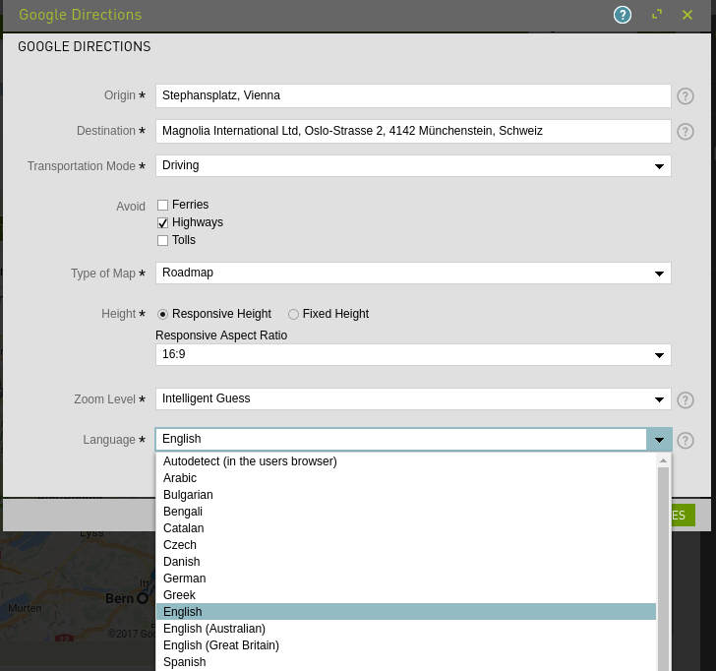Choose Bengali from the language list
The height and width of the screenshot is (671, 716).
(x=405, y=512)
